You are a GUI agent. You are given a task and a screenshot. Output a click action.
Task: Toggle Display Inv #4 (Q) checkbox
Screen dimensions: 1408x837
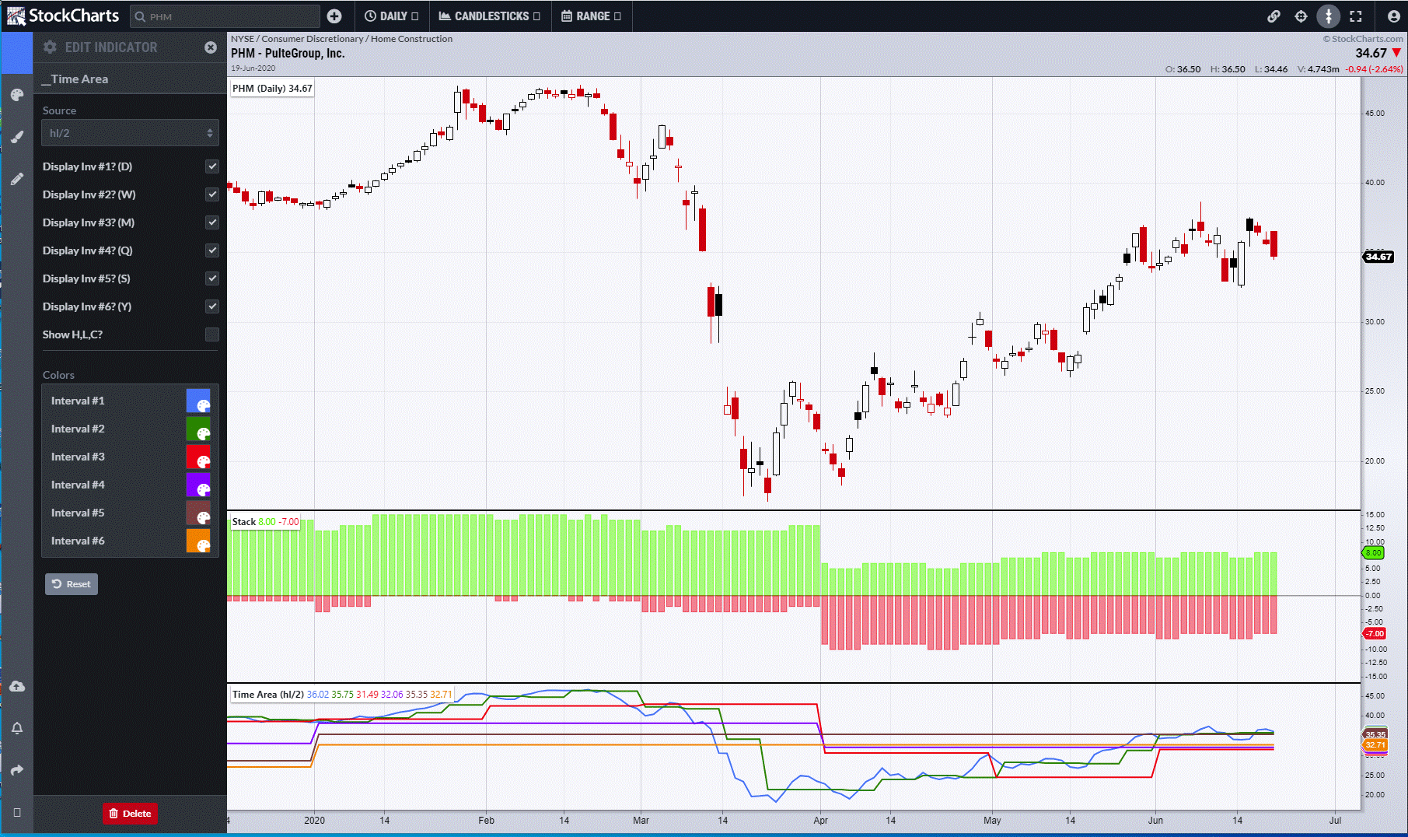pyautogui.click(x=211, y=250)
